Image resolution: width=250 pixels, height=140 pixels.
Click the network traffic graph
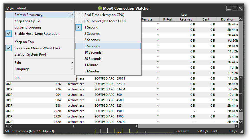coord(133,131)
